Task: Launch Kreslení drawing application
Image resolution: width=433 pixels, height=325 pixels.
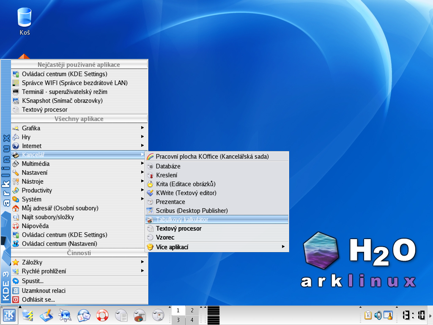Action: tap(217, 175)
